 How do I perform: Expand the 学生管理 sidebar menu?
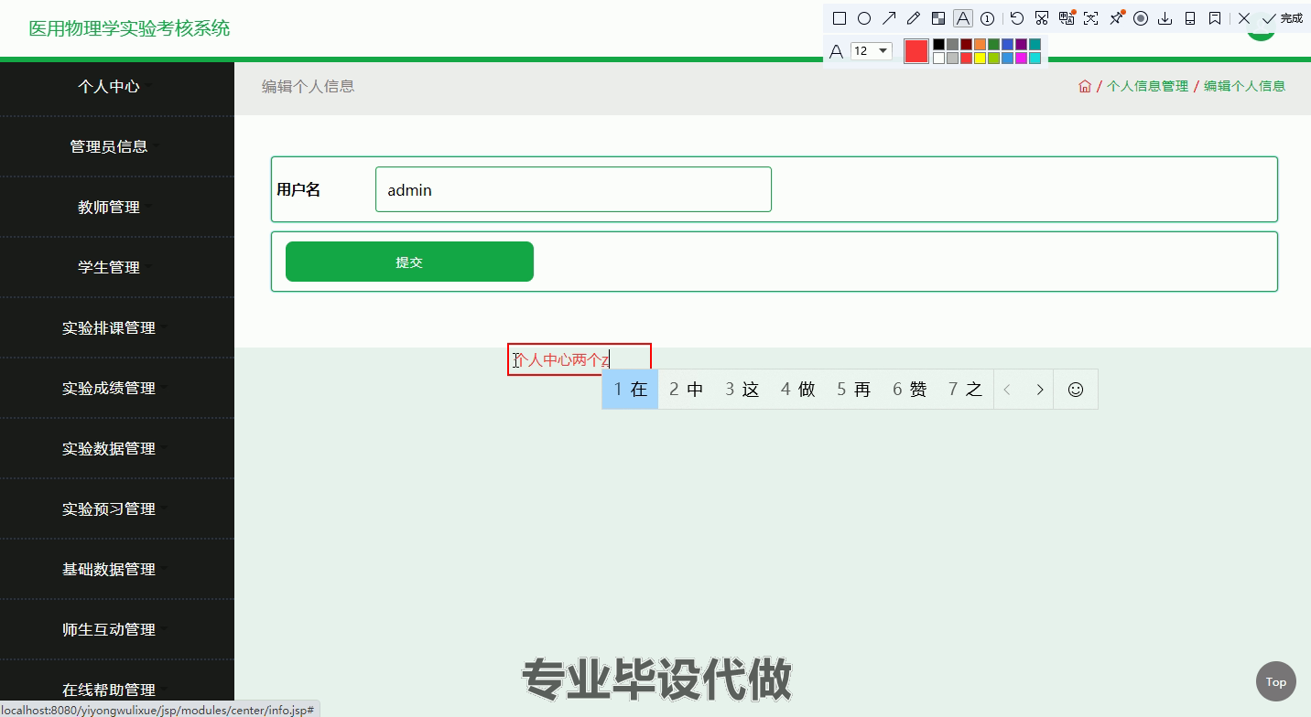pyautogui.click(x=117, y=267)
